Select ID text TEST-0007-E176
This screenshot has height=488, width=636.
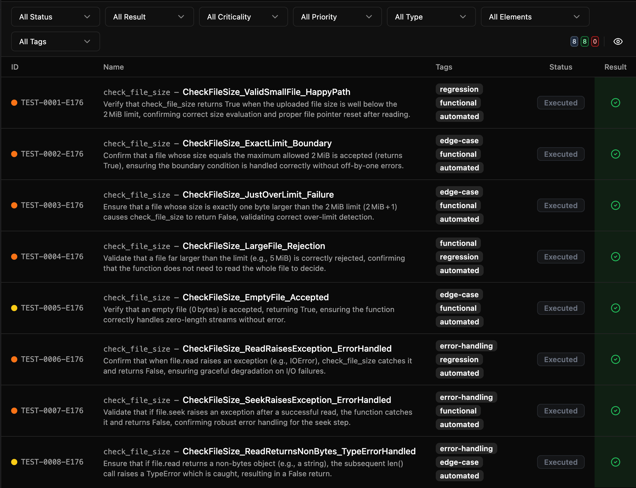(52, 411)
